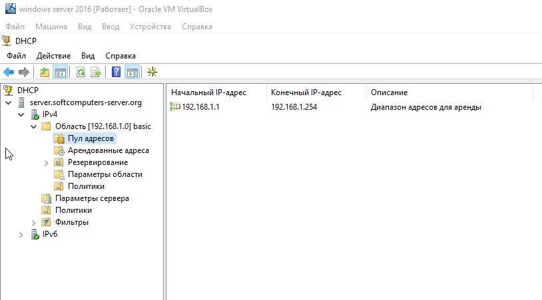
Task: Click the yellow star new item icon
Action: click(x=152, y=72)
